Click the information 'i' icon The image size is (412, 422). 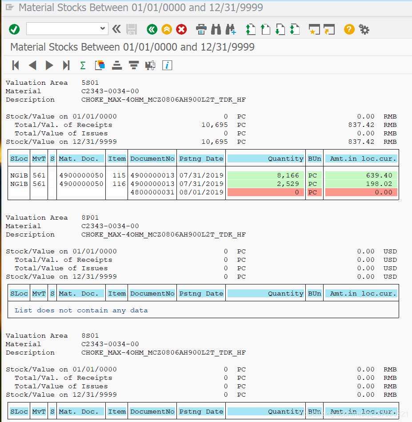[x=167, y=65]
